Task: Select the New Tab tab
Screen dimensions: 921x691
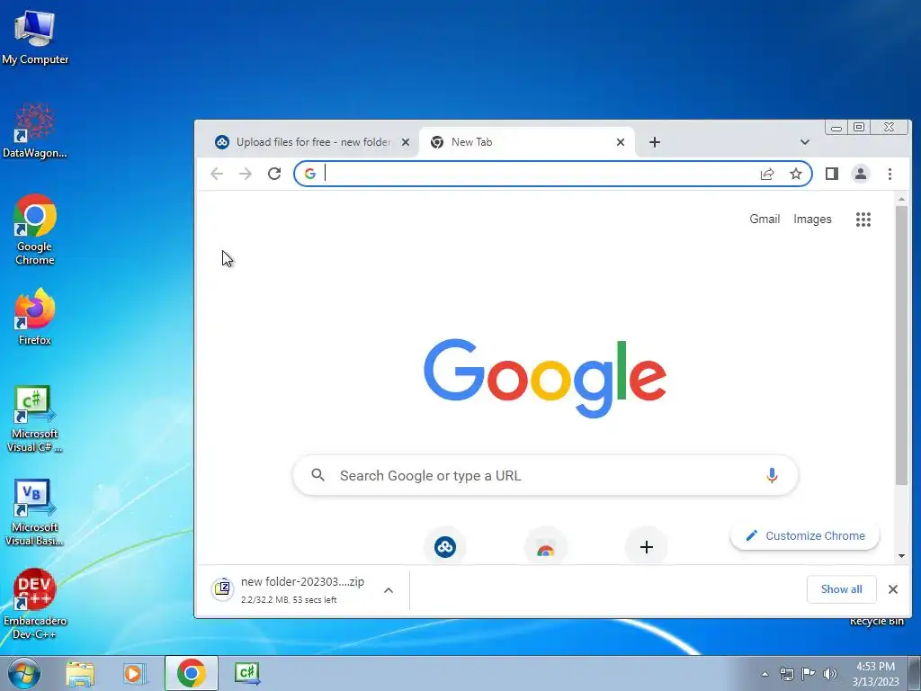Action: 527,142
